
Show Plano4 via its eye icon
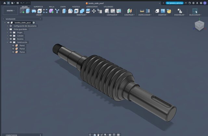[13, 52]
